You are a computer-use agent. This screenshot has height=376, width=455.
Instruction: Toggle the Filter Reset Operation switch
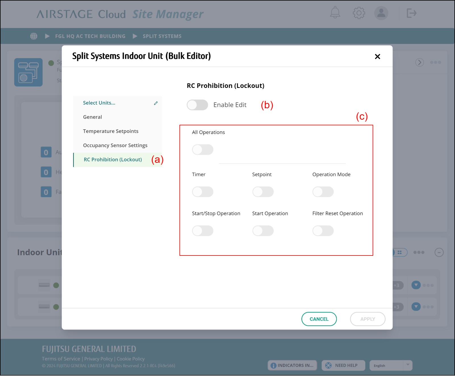click(x=323, y=231)
